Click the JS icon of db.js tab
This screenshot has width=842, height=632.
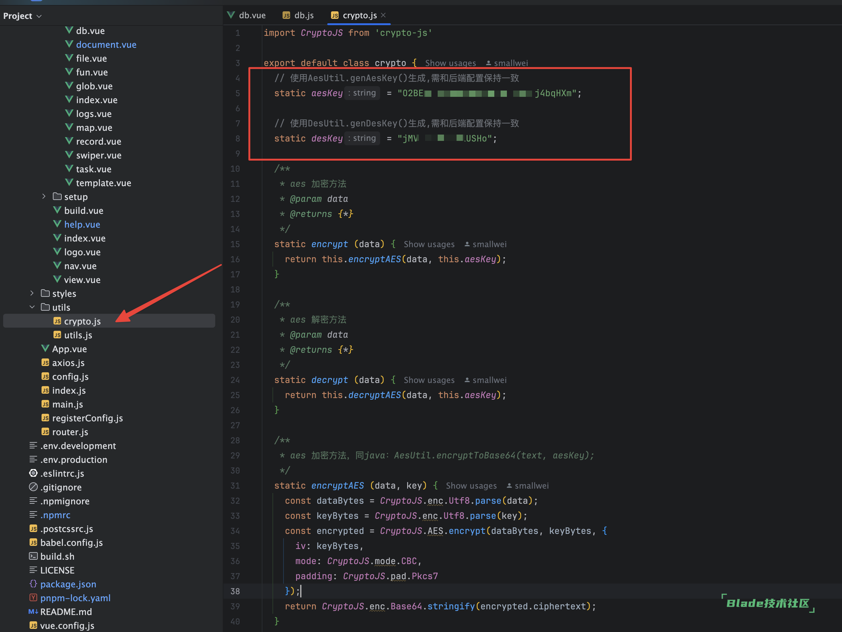(286, 15)
